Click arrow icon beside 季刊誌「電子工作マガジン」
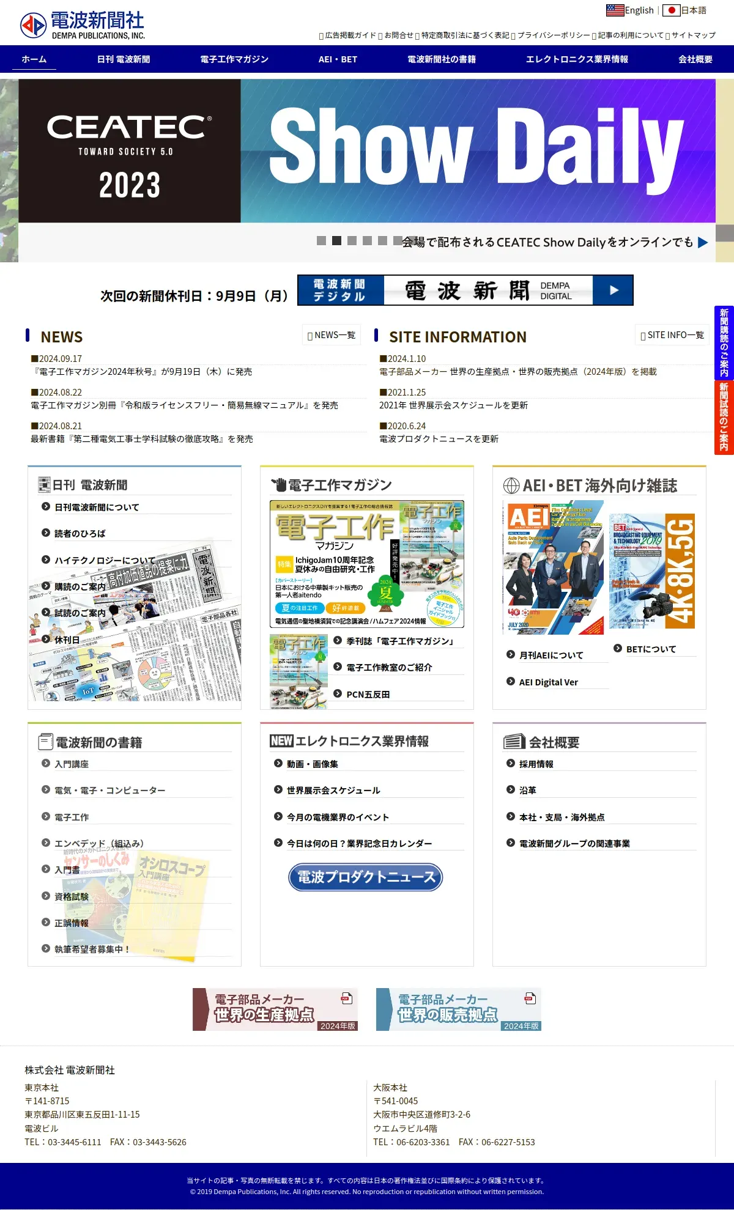The image size is (734, 1210). tap(338, 640)
